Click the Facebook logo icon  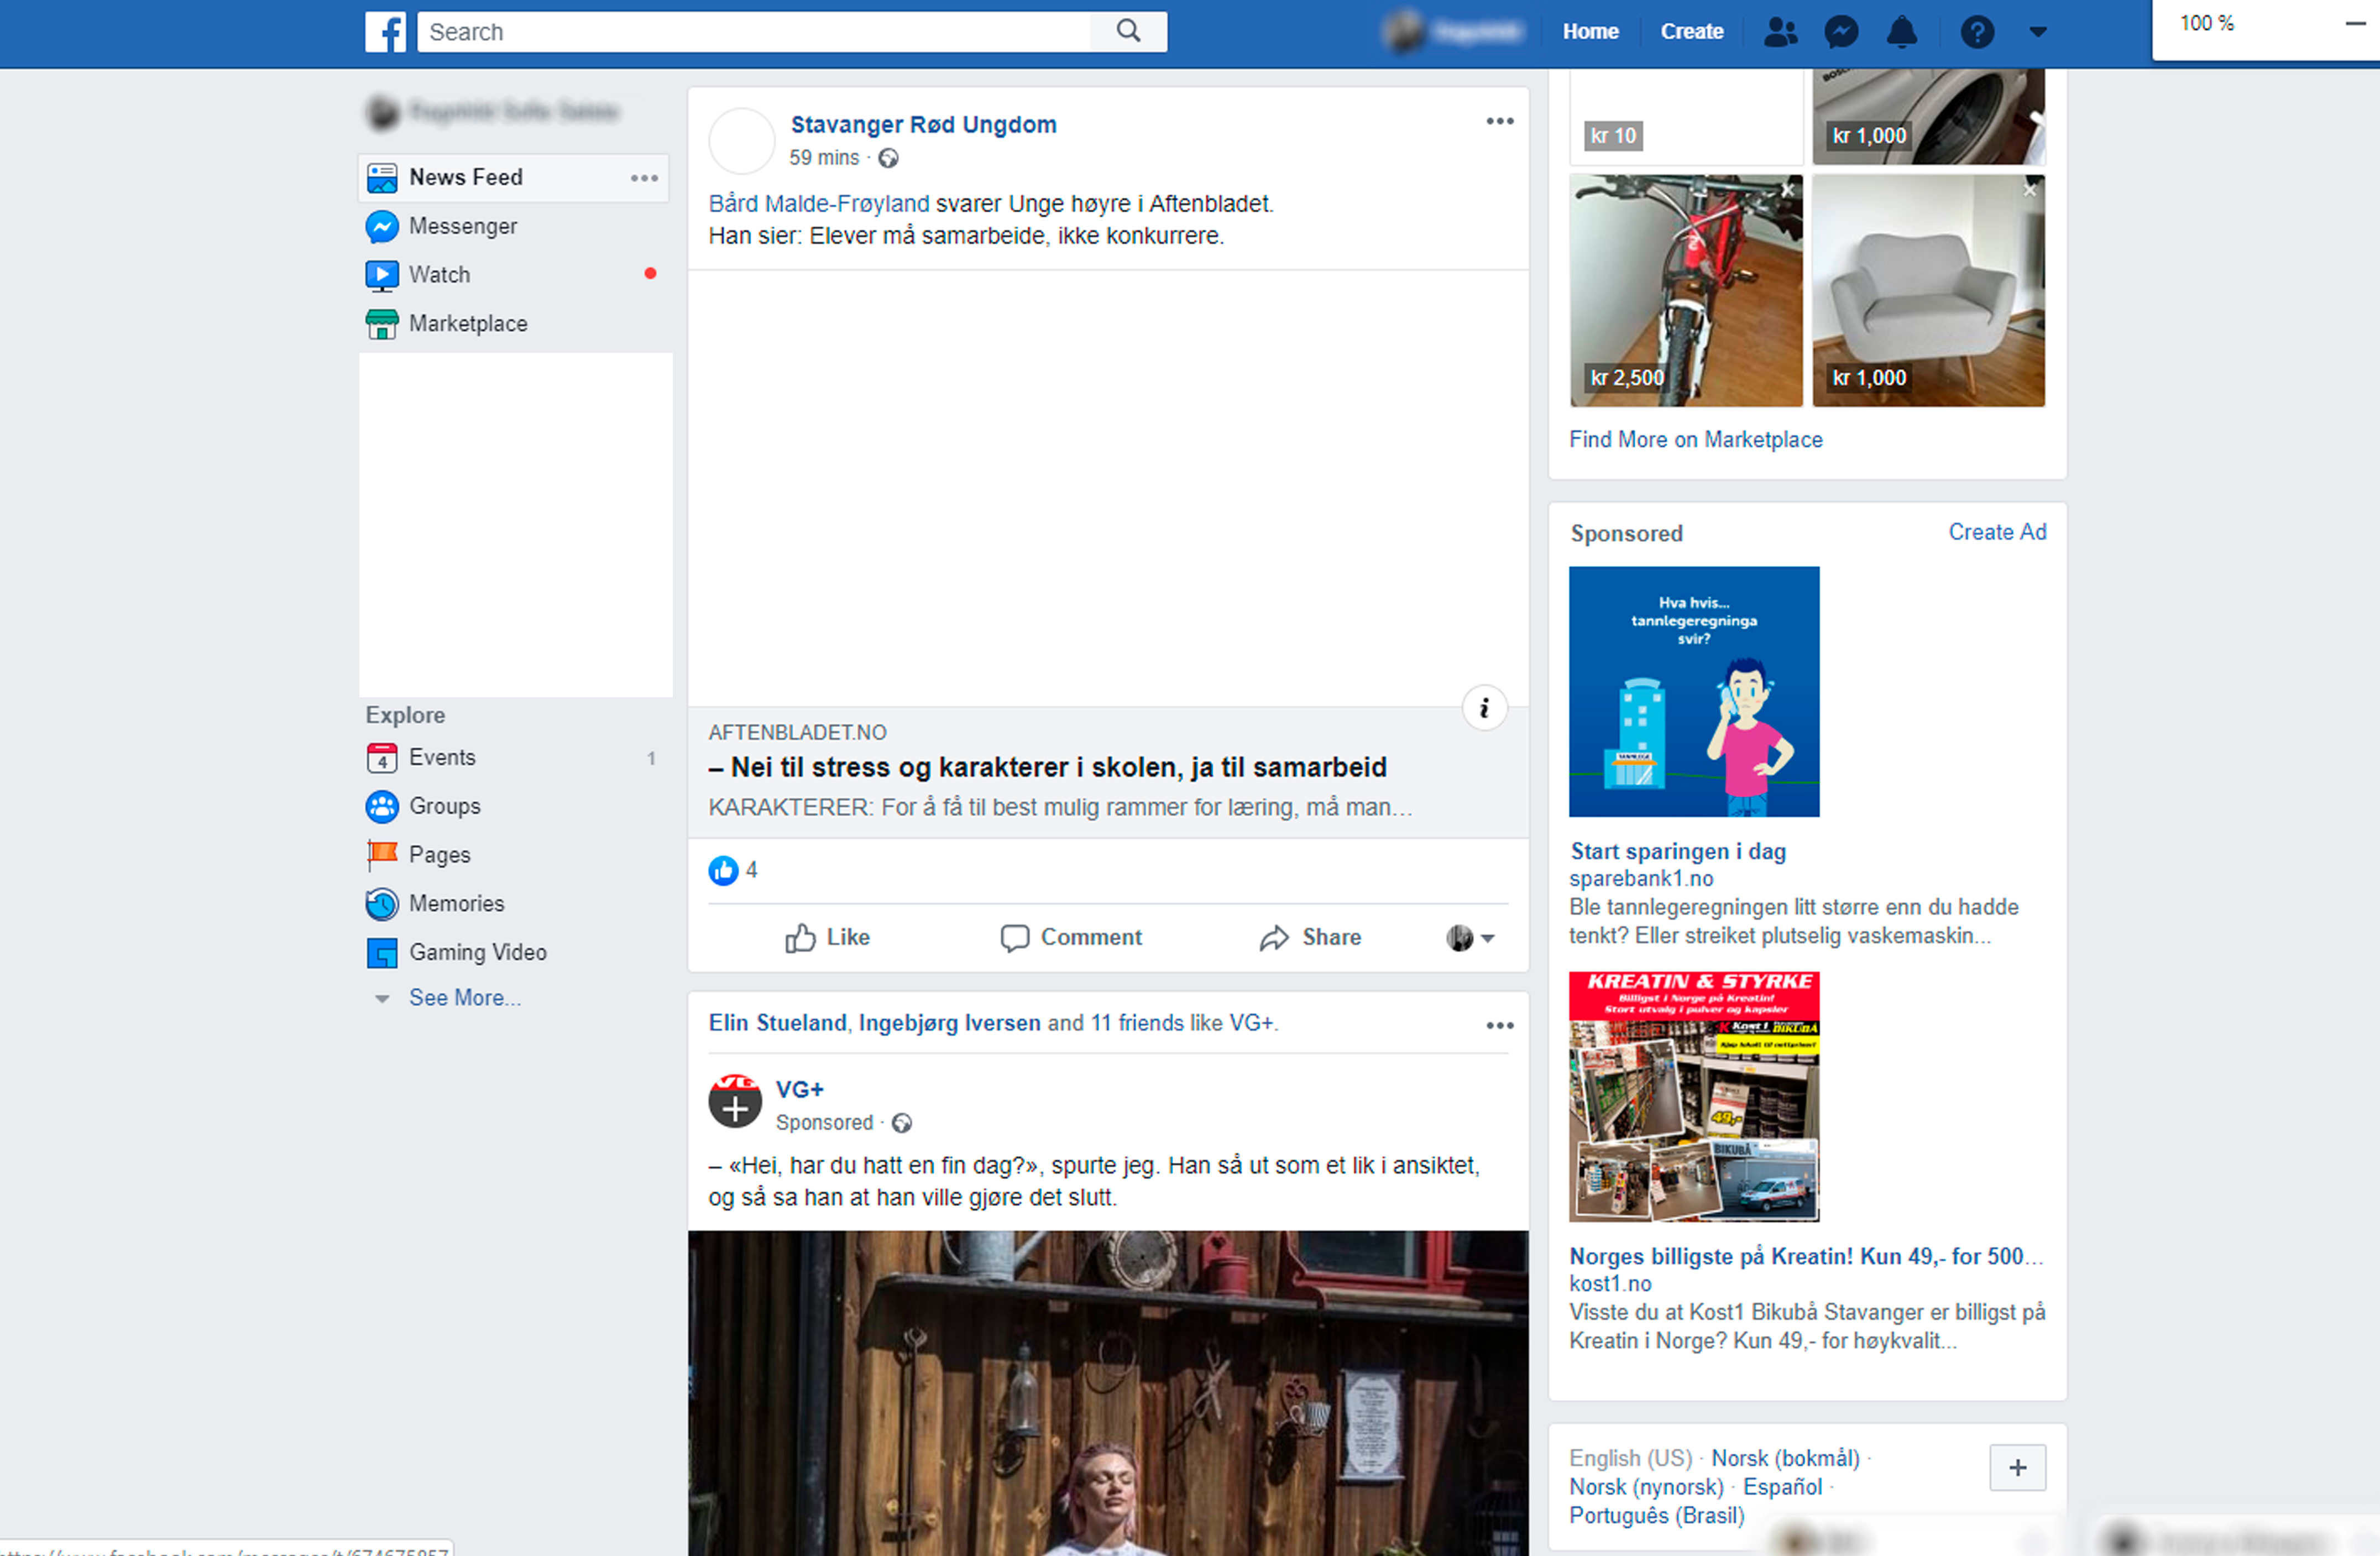pos(385,32)
